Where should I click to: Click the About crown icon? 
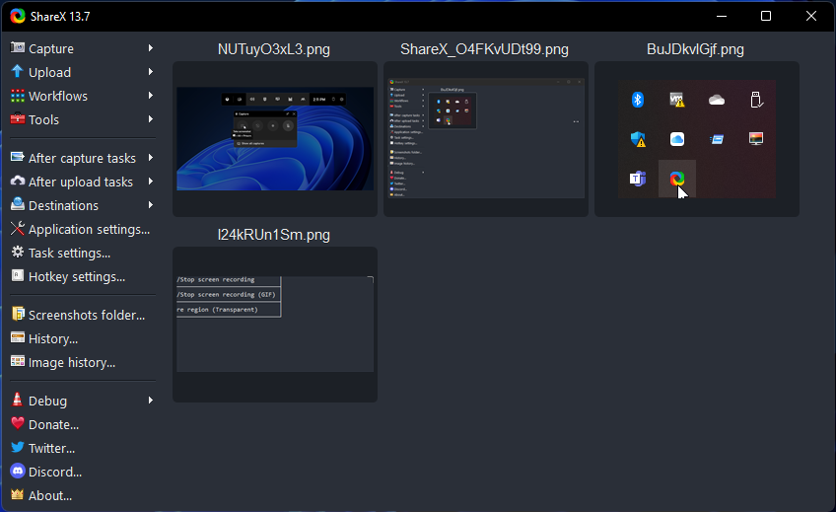[18, 494]
